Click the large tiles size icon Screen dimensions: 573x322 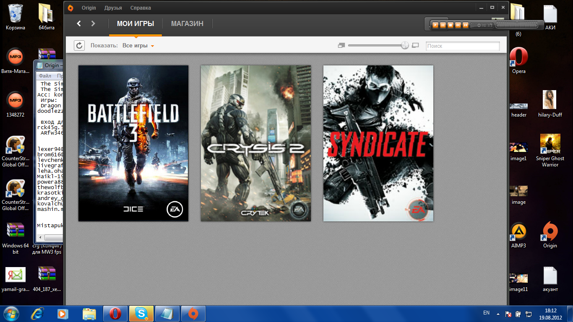click(x=416, y=45)
